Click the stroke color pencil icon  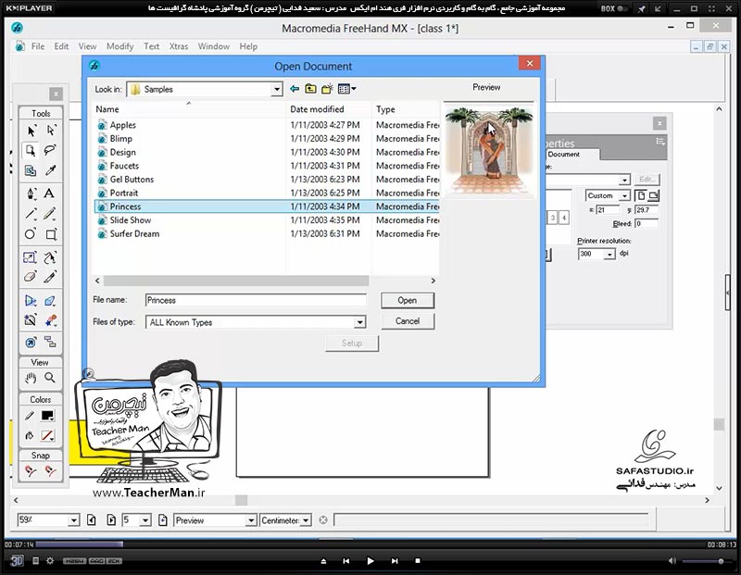pos(30,416)
